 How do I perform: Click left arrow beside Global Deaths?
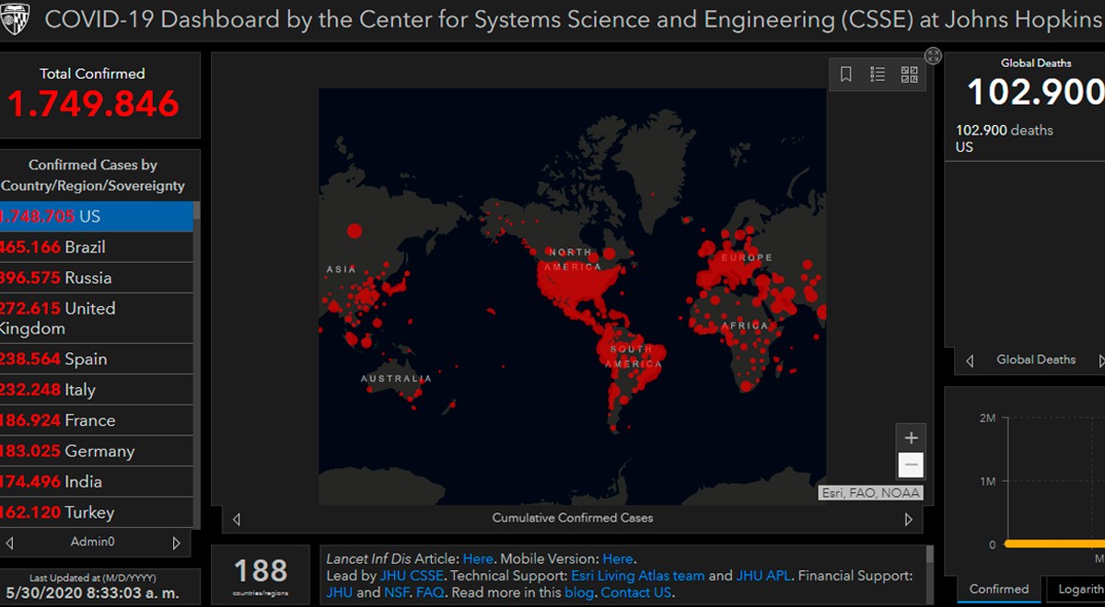[x=969, y=361]
